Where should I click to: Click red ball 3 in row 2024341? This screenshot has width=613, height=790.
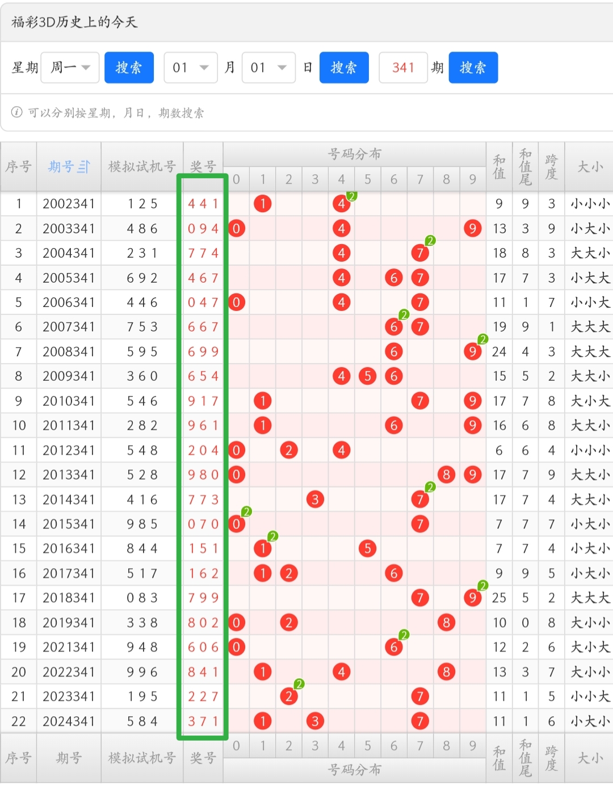pos(315,721)
